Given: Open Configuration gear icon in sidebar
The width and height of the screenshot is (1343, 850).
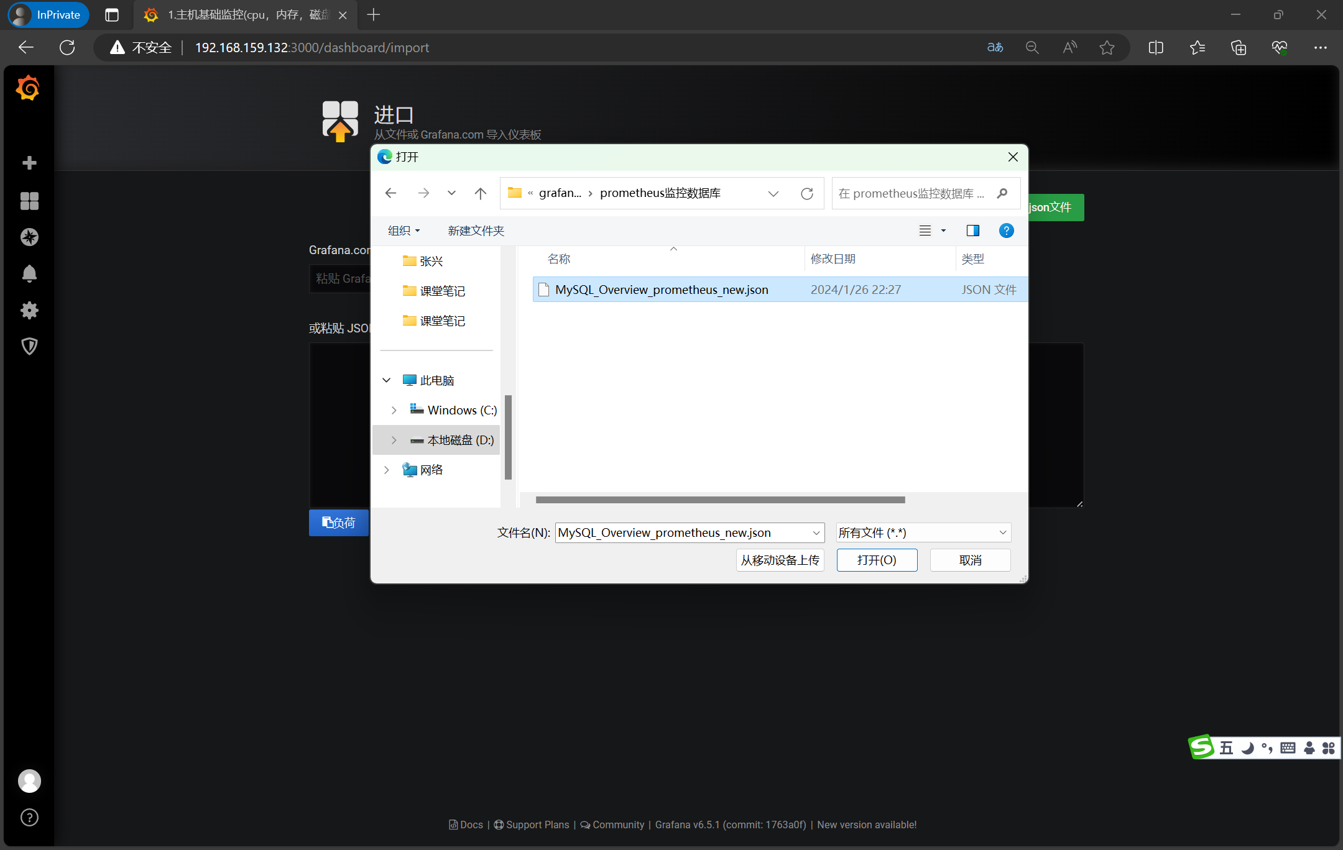Looking at the screenshot, I should [x=29, y=310].
